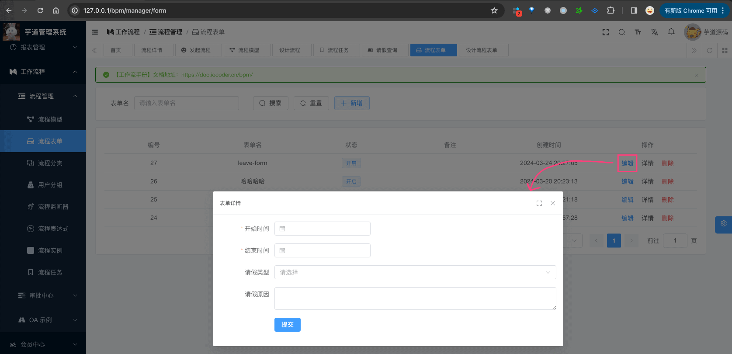The height and width of the screenshot is (354, 732).
Task: Expand 报表管理 sidebar menu
Action: (43, 47)
